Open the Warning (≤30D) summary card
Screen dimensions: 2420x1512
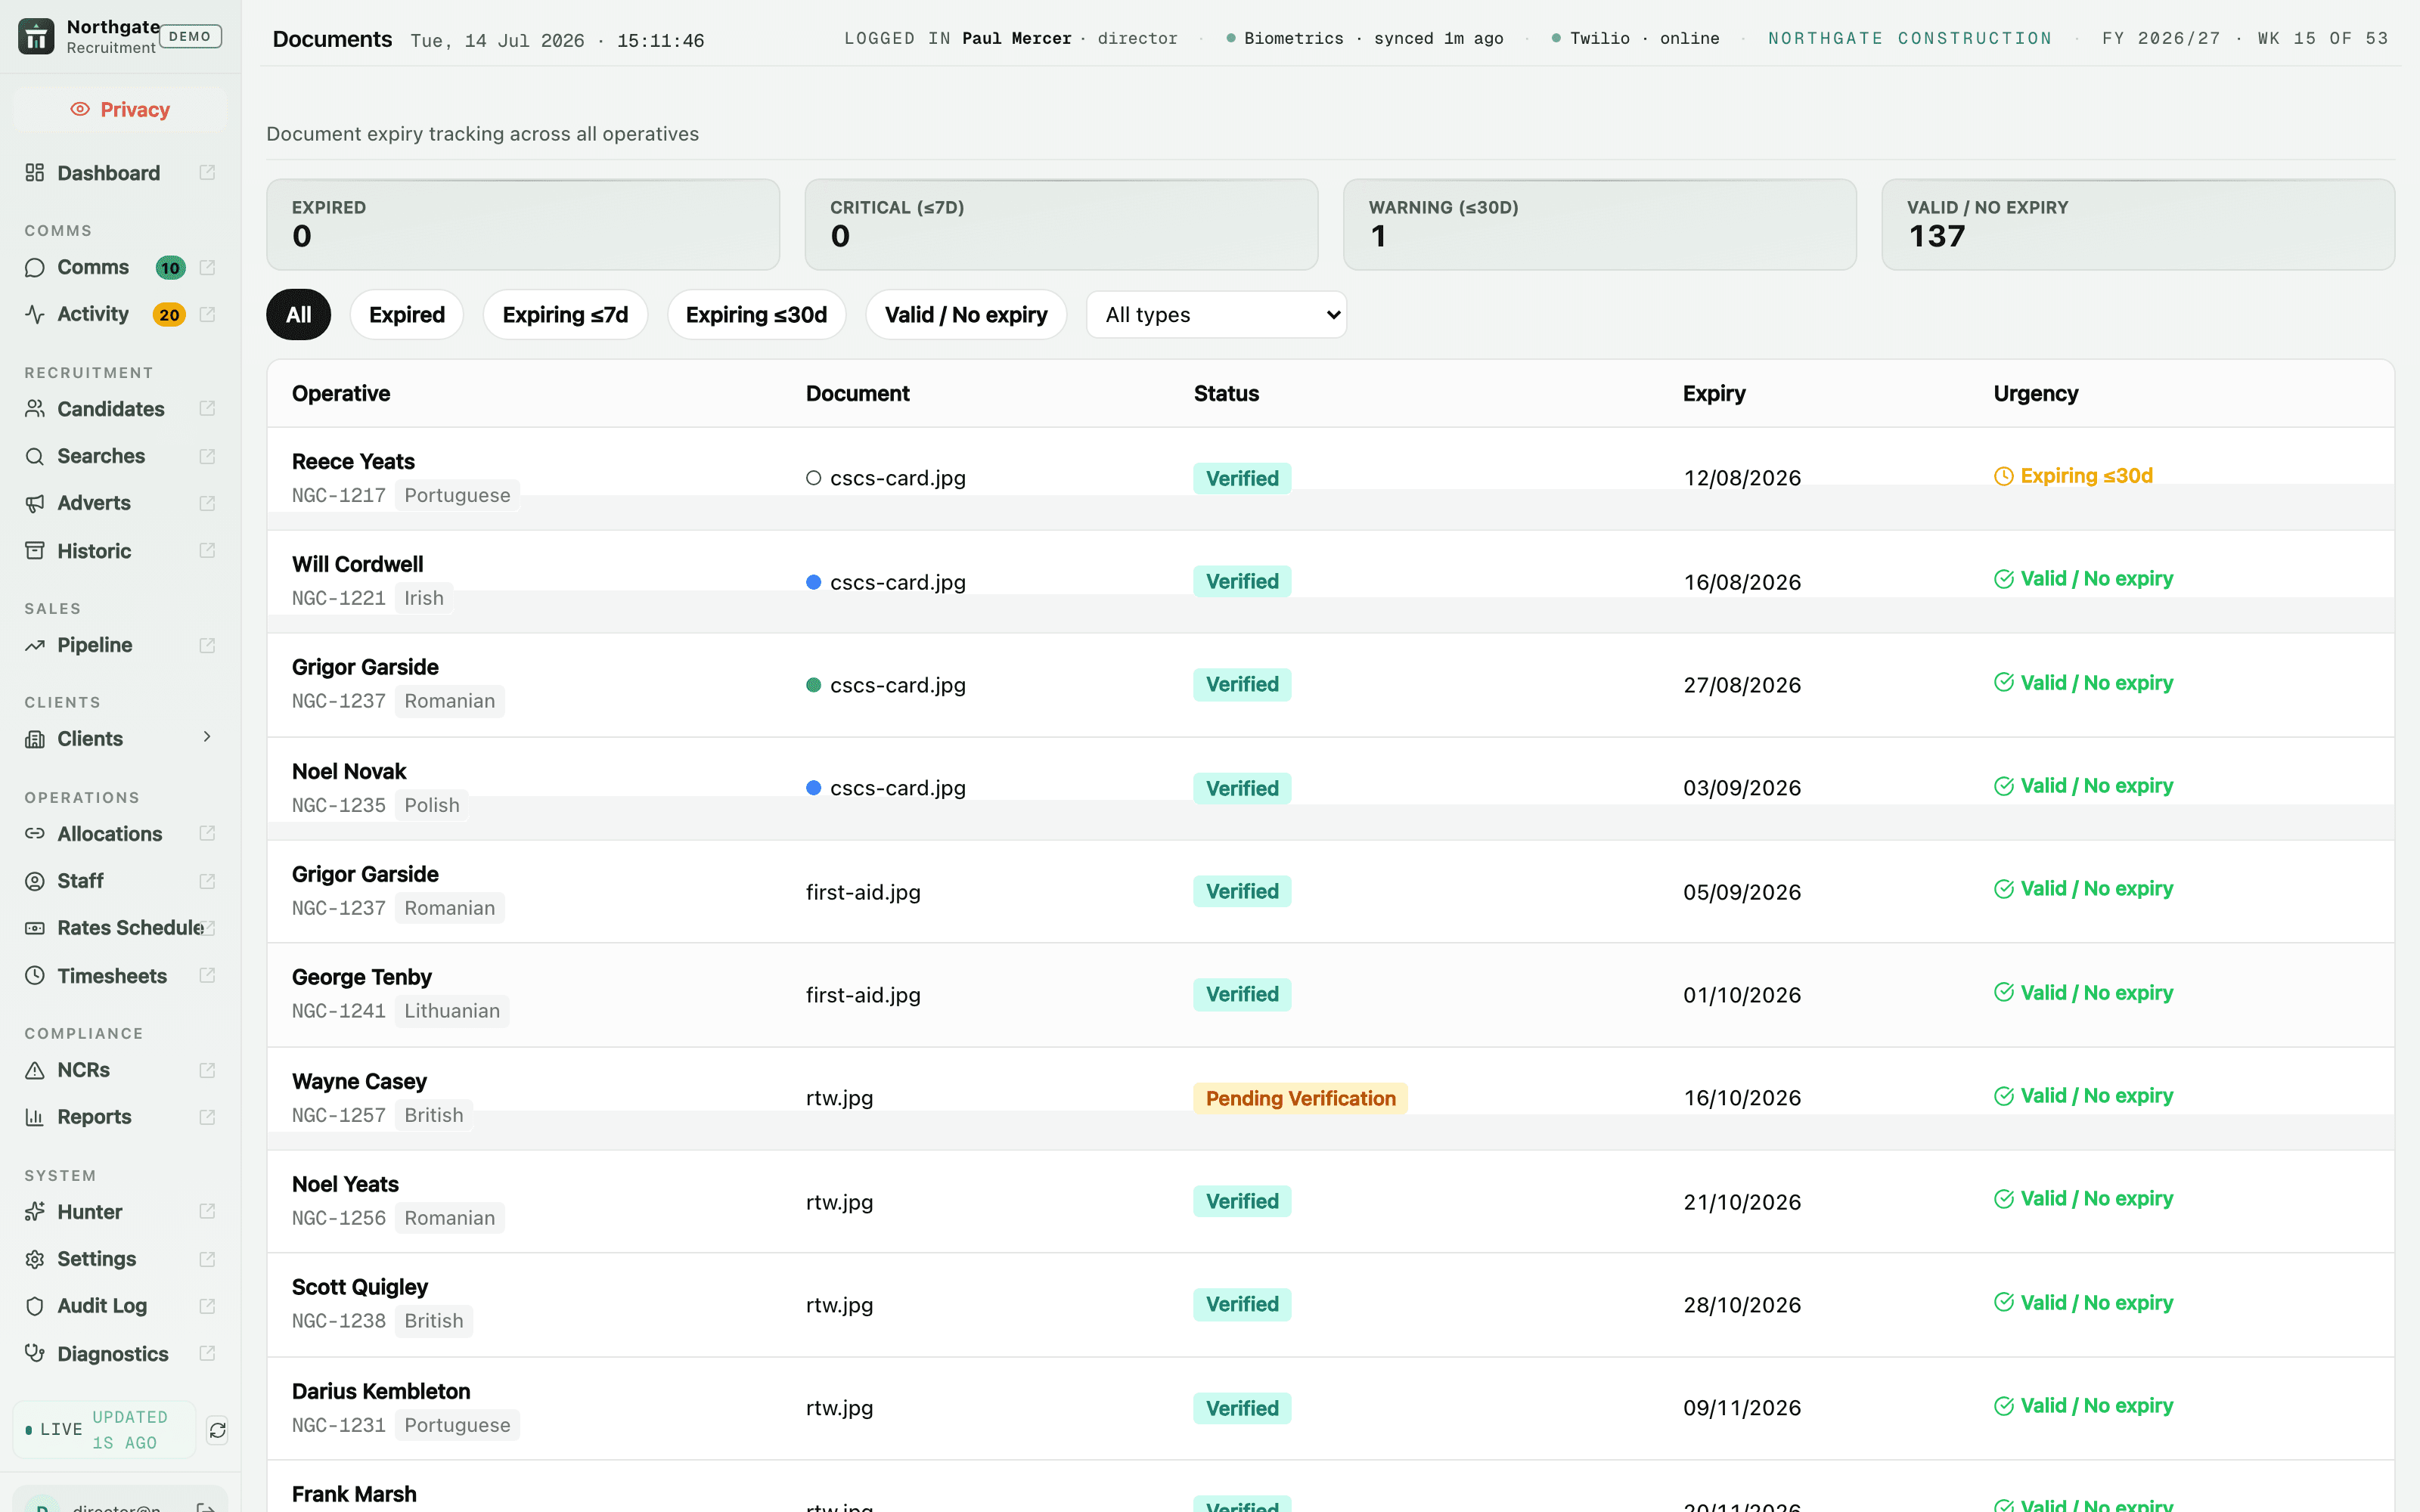(1599, 224)
